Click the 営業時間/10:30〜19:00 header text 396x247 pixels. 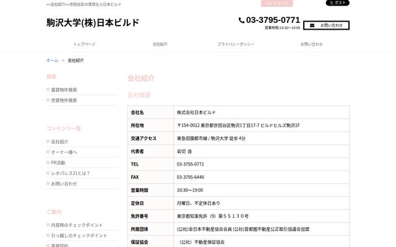pyautogui.click(x=282, y=28)
